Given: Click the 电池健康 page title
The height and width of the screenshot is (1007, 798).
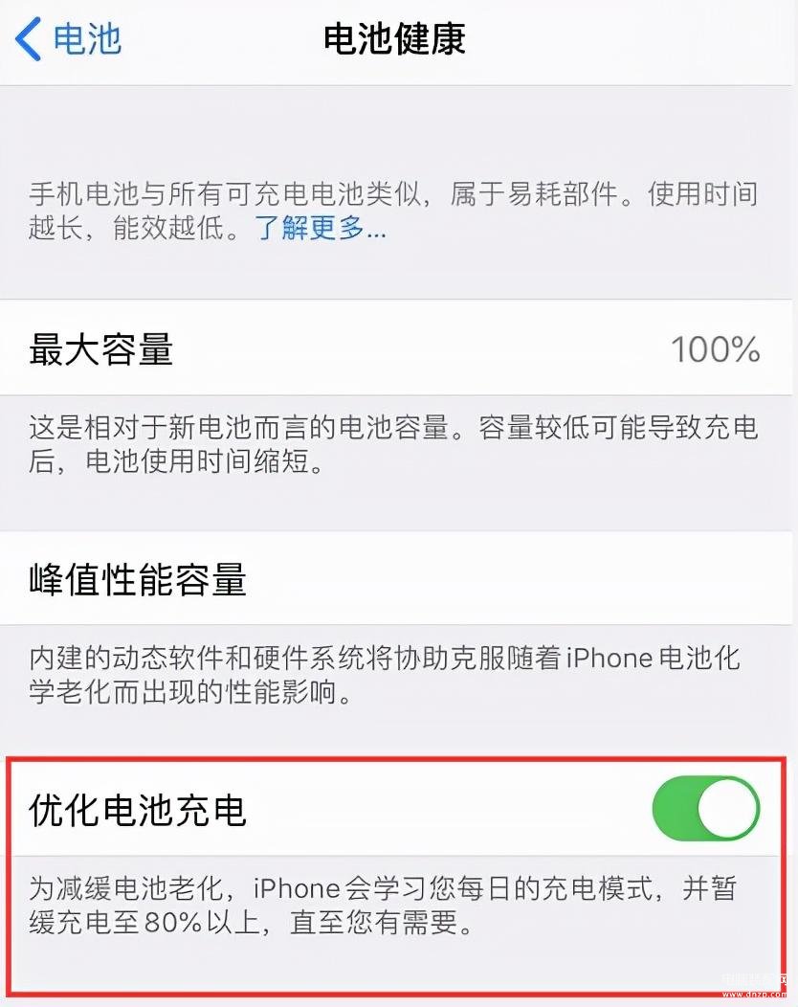Looking at the screenshot, I should 394,39.
